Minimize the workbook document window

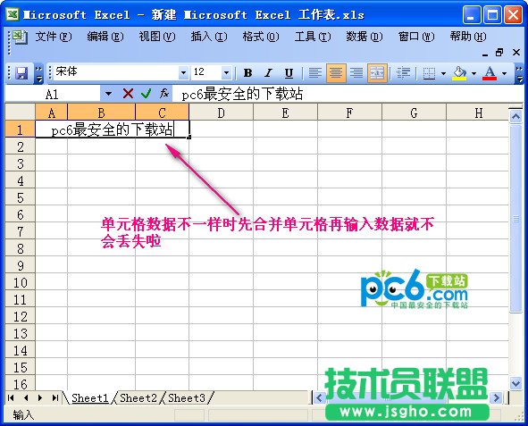coord(485,54)
